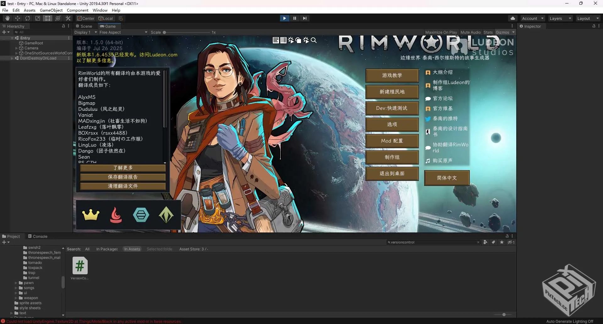The image size is (603, 324).
Task: Click the favorites star search icon
Action: pos(502,242)
